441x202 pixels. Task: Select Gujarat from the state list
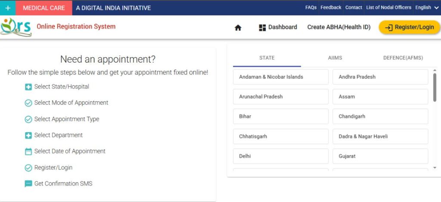pyautogui.click(x=380, y=156)
